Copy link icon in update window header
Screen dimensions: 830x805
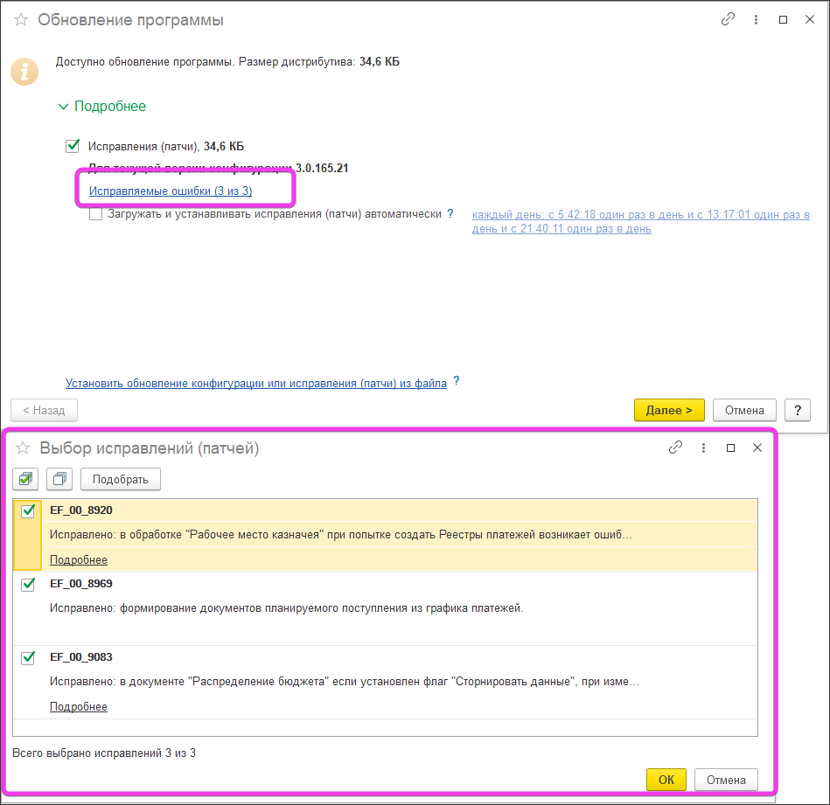pos(728,19)
